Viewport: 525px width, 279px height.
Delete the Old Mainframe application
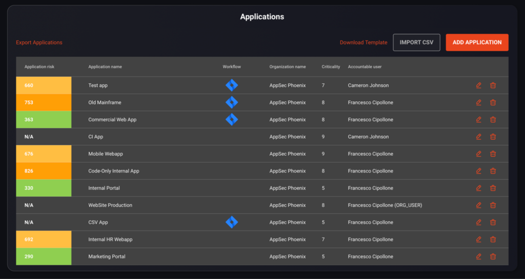click(493, 102)
